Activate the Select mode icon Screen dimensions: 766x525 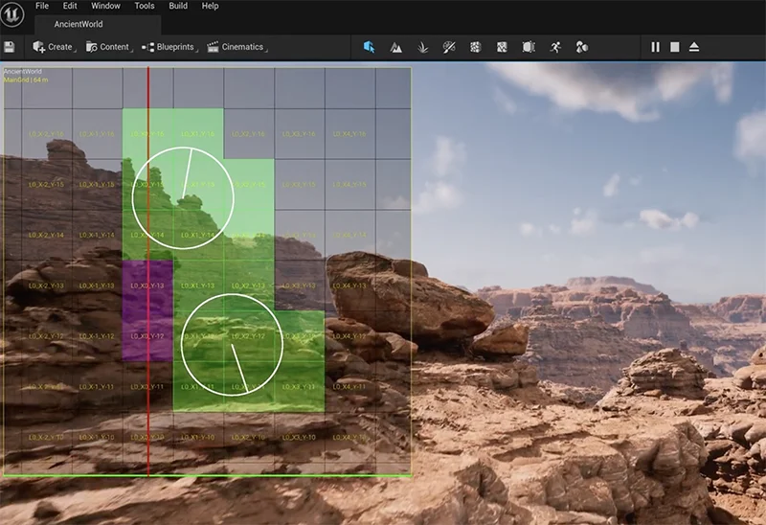click(x=370, y=47)
